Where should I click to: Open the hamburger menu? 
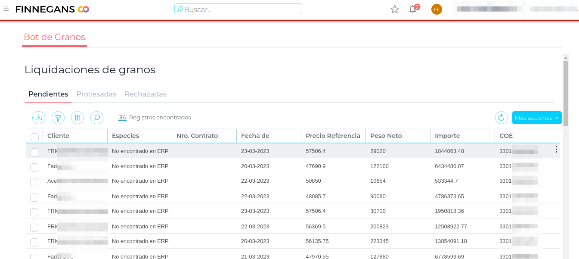(6, 9)
